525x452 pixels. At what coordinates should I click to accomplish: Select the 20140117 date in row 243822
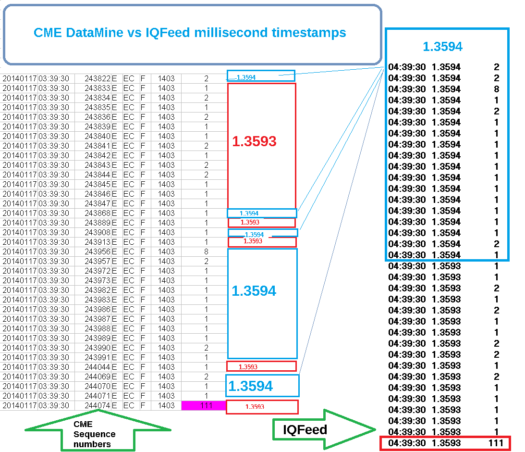(19, 78)
